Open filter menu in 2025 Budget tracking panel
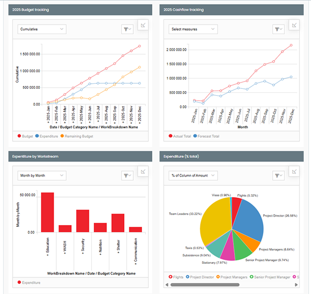 [x=128, y=29]
